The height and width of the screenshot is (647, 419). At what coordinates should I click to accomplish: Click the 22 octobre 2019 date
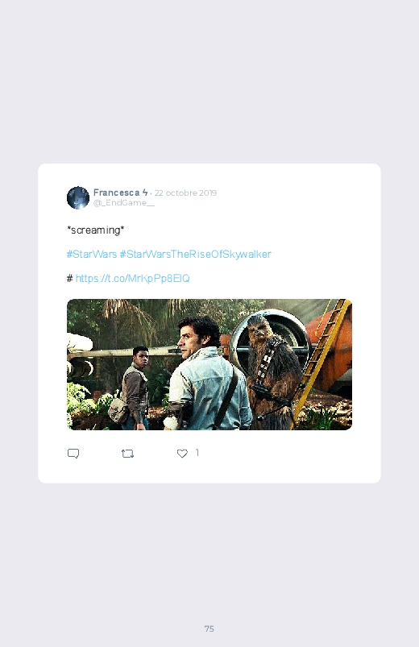tap(186, 193)
